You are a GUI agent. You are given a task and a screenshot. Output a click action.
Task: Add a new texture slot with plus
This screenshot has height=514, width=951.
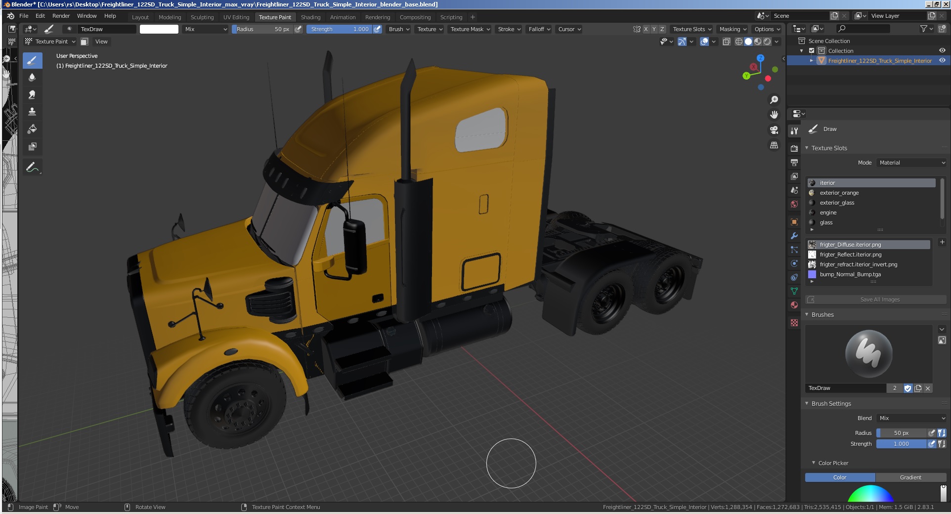tap(942, 242)
